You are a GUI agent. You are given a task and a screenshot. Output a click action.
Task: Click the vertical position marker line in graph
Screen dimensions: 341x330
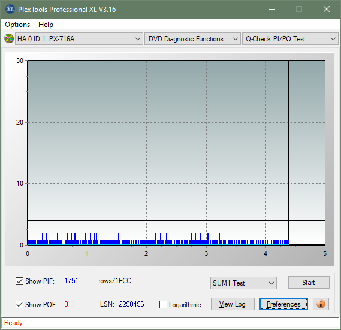coord(288,152)
